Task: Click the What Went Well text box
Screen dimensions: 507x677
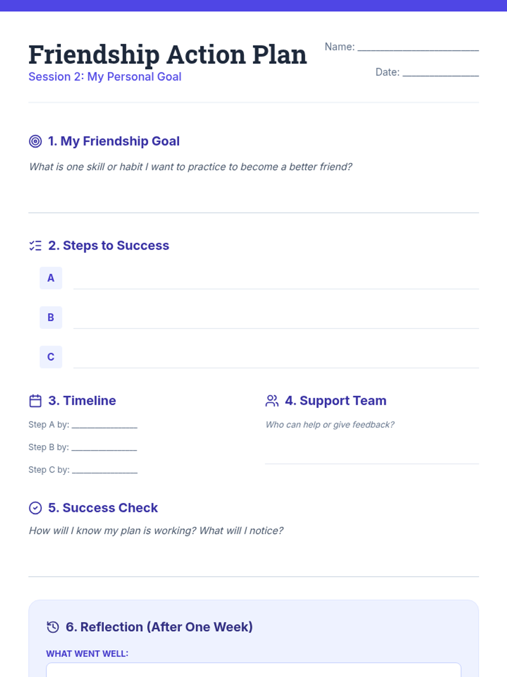Action: (x=253, y=670)
